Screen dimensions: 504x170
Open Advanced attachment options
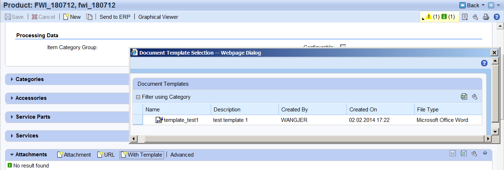182,155
